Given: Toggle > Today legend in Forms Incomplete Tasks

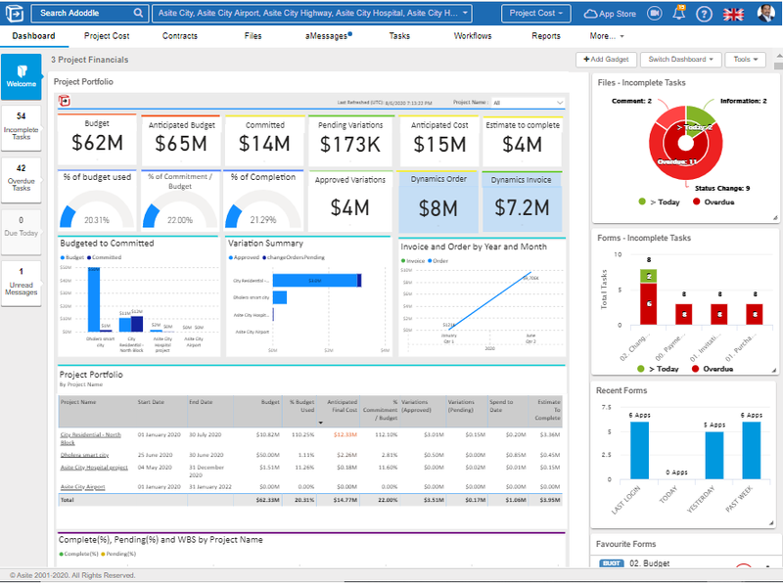Looking at the screenshot, I should pyautogui.click(x=658, y=369).
